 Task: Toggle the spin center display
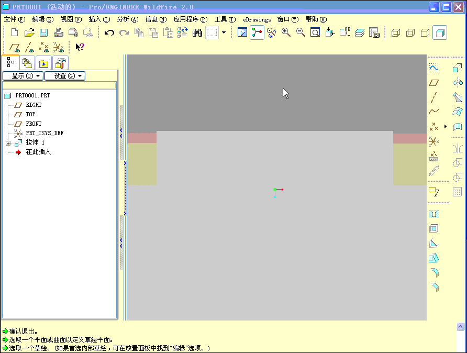click(x=257, y=32)
